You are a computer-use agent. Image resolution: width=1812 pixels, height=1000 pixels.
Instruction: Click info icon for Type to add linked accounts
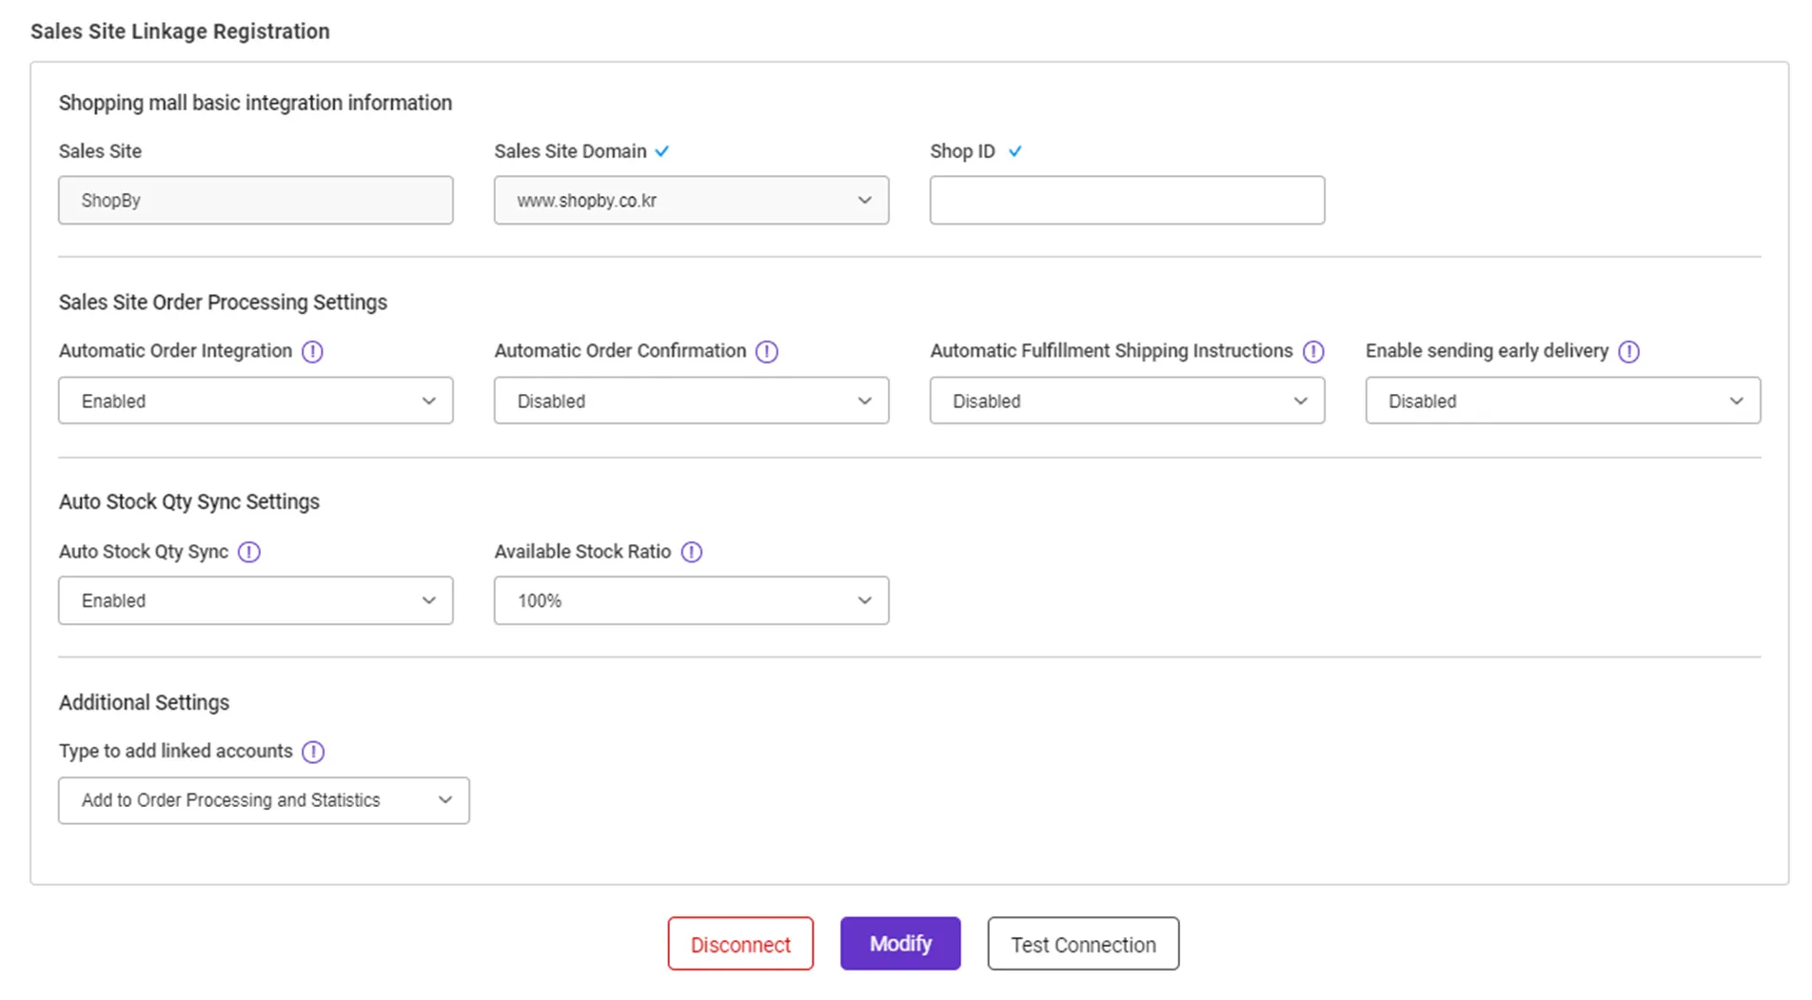coord(313,752)
